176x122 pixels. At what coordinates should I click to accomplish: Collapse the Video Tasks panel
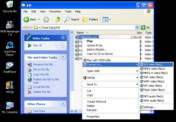pyautogui.click(x=63, y=38)
